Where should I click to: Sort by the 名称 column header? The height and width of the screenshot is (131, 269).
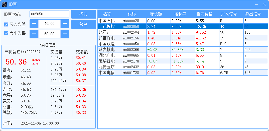point(110,14)
